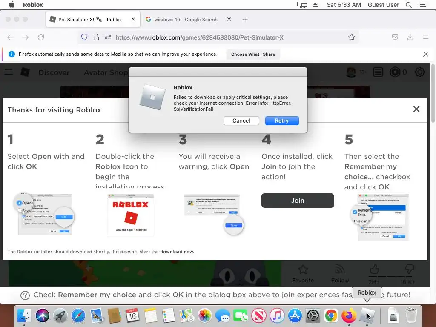Go forward in browser history
436x327 pixels.
(26, 37)
